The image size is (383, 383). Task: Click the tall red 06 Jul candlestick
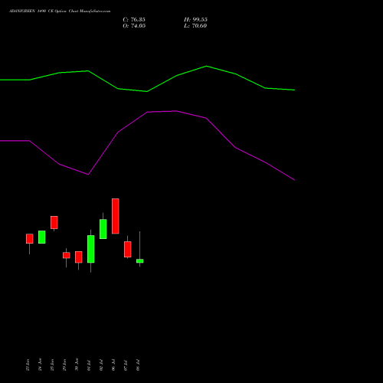(116, 216)
